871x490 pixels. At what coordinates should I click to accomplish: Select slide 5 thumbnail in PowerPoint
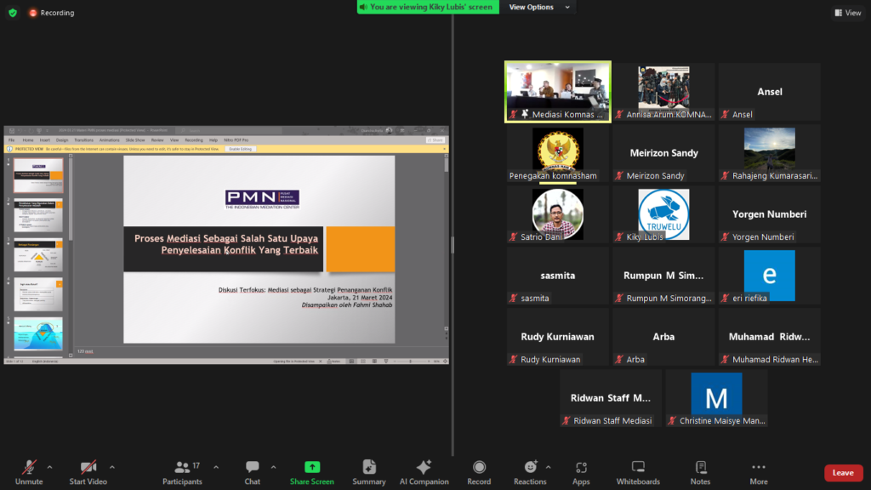(38, 333)
